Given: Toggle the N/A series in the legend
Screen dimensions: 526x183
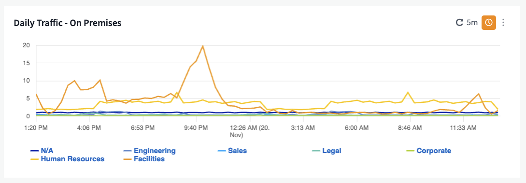Looking at the screenshot, I should tap(47, 151).
